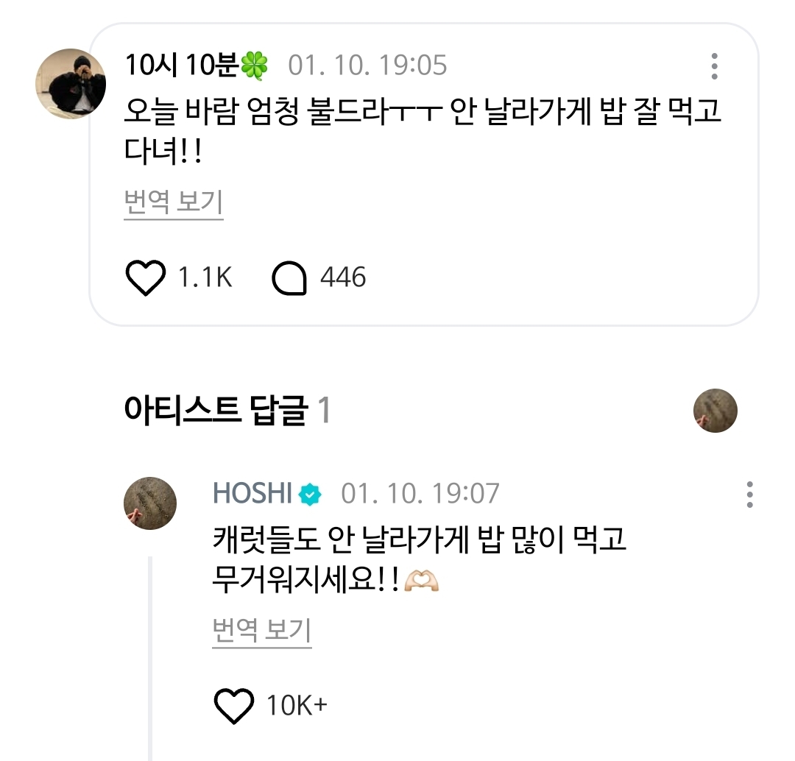Open the 446 replies count
795x761 pixels.
click(x=342, y=278)
